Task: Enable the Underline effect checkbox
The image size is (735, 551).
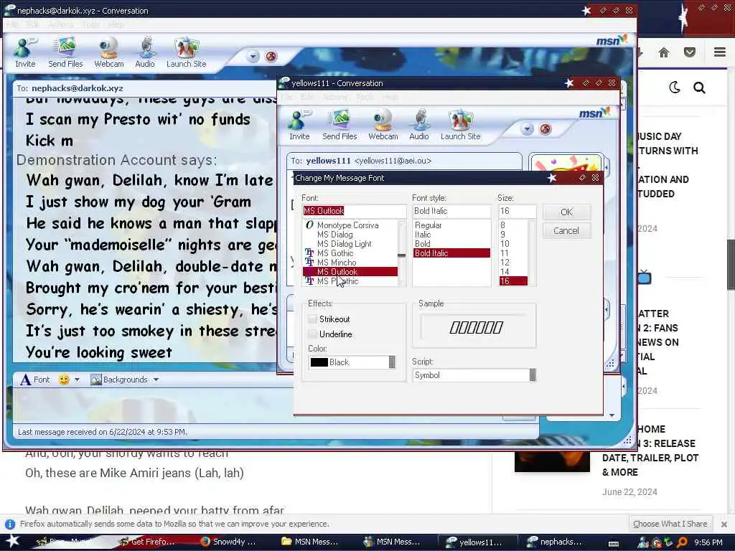Action: pyautogui.click(x=313, y=334)
